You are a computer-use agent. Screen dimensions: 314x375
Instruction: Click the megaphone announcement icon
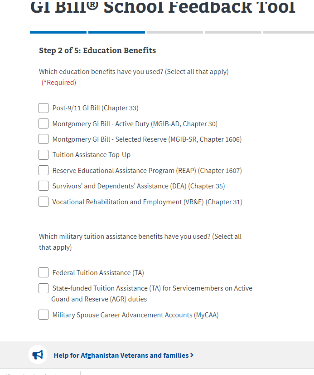[38, 355]
